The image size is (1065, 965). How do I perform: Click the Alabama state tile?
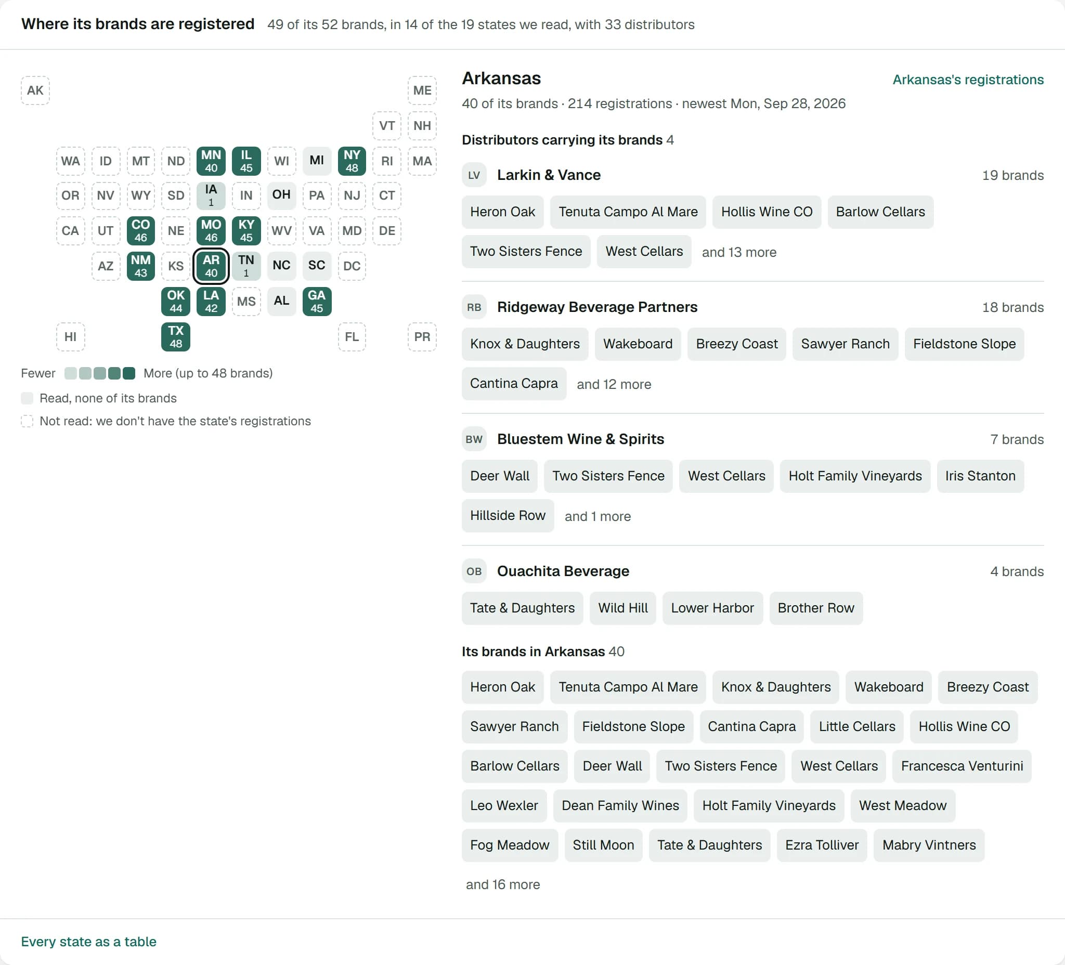click(281, 301)
